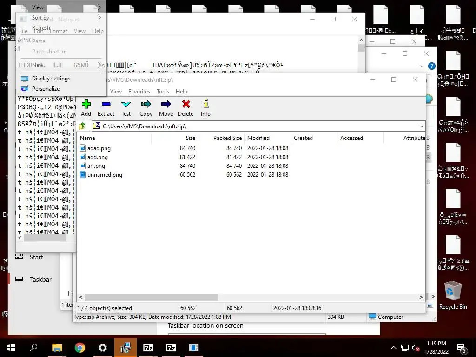Image resolution: width=476 pixels, height=357 pixels.
Task: Click the Notepad scroll up arrow
Action: pyautogui.click(x=361, y=40)
